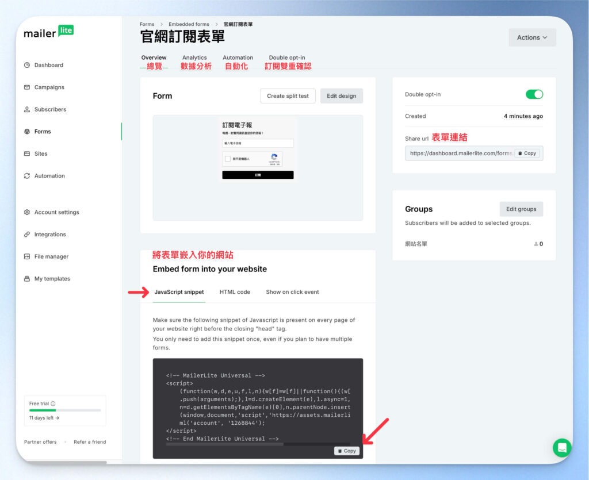Click the Forms layers icon

[x=27, y=131]
